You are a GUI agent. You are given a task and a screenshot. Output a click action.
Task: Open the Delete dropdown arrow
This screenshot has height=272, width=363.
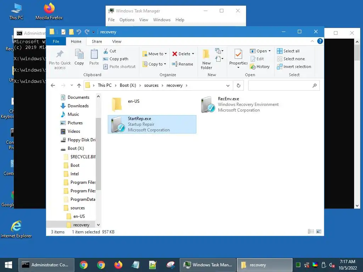193,54
